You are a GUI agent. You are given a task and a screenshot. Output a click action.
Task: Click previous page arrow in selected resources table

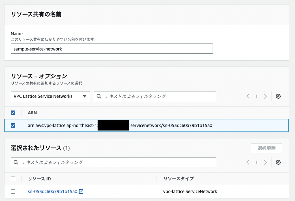click(248, 162)
